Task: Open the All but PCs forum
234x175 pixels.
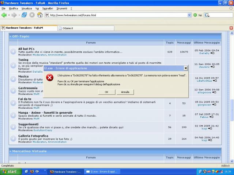Action: tap(26, 49)
